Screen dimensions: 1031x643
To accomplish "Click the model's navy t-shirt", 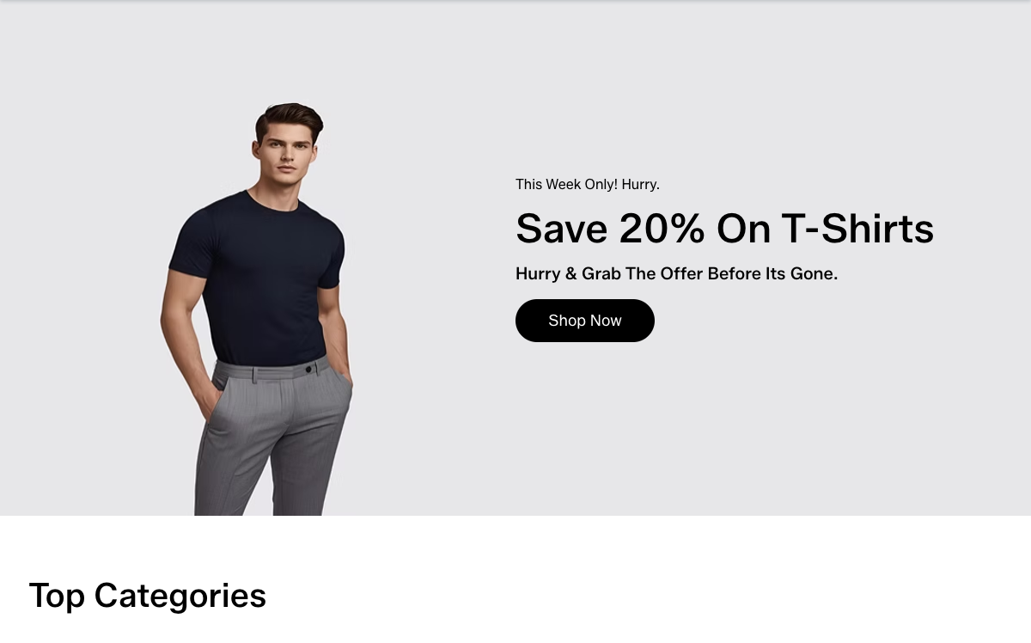I will [x=258, y=275].
